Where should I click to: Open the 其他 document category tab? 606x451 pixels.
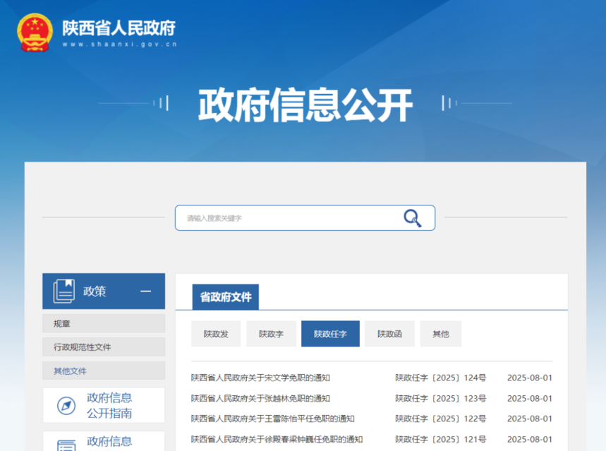coord(441,334)
